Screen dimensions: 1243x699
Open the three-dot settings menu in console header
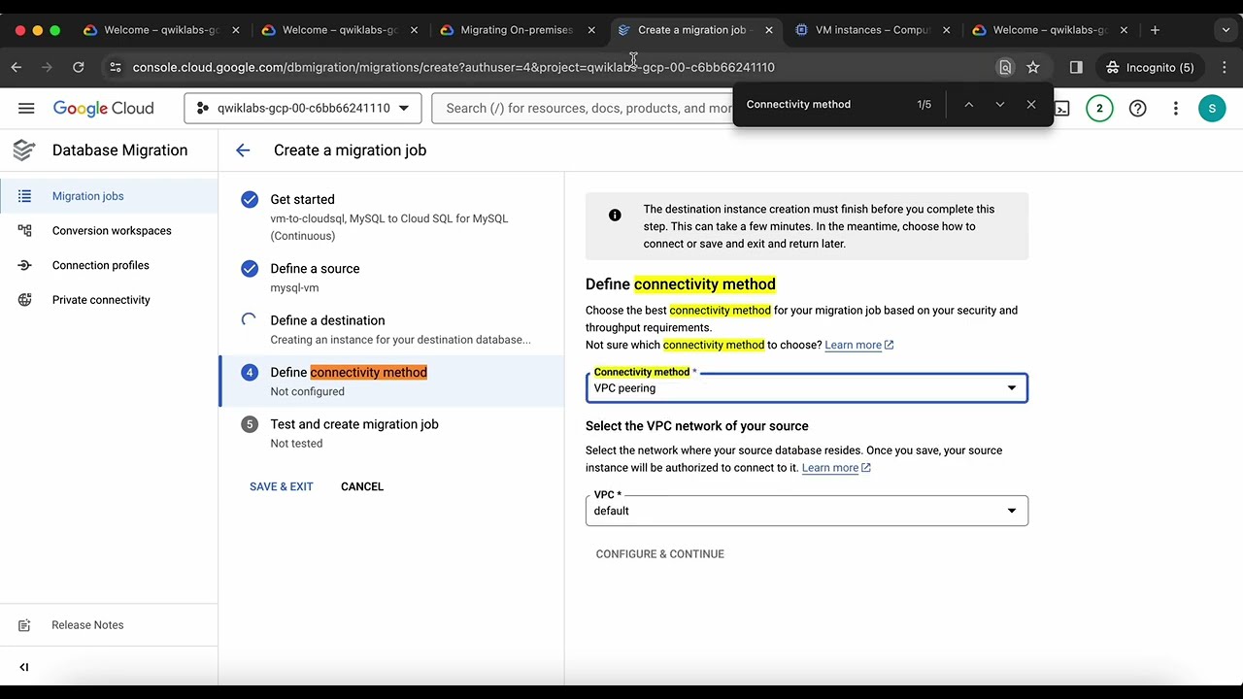(1175, 108)
